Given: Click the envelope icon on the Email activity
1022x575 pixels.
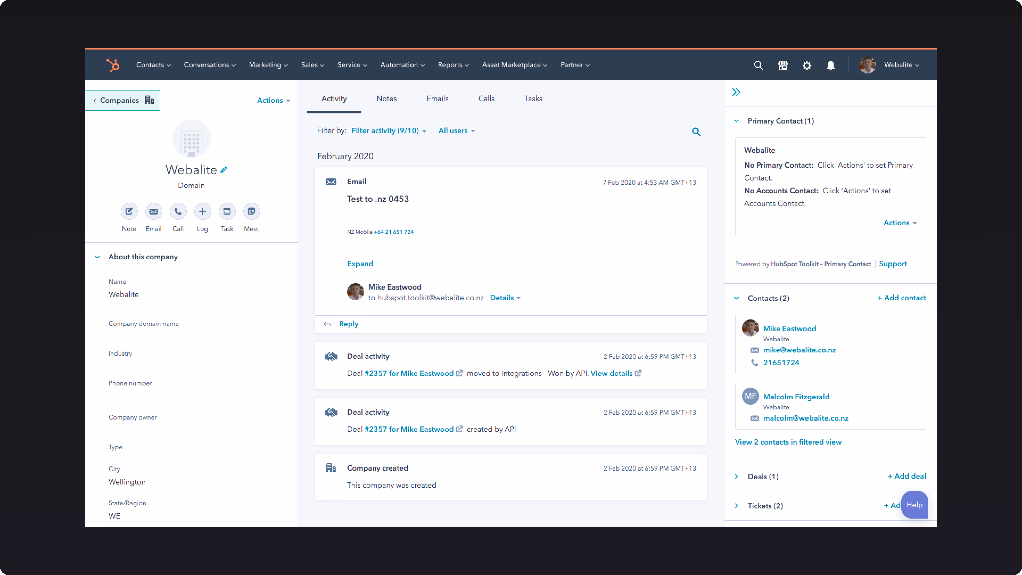Looking at the screenshot, I should [331, 182].
